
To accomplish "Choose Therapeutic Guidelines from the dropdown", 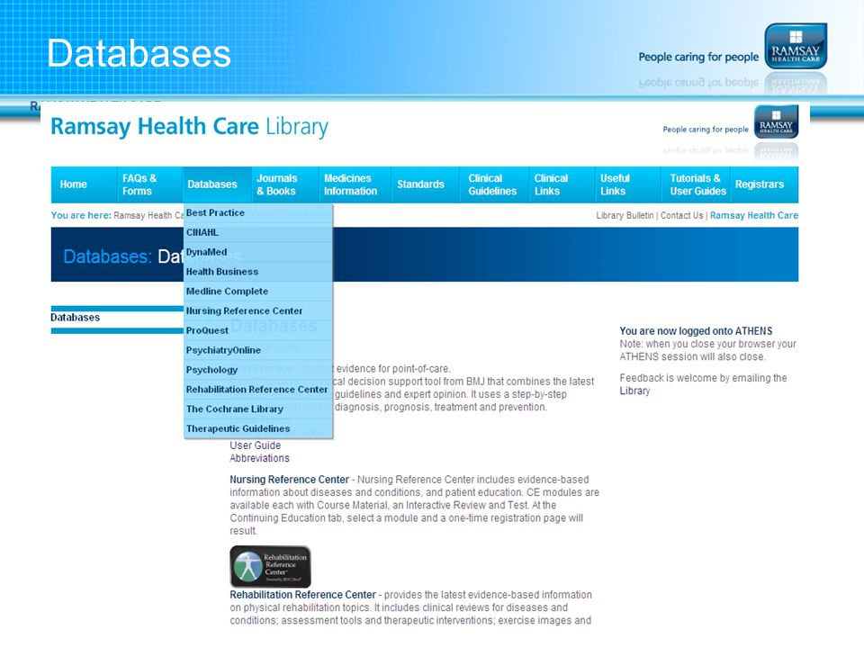I will (258, 428).
